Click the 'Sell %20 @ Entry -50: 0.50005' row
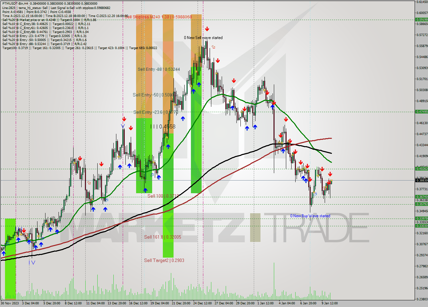The image size is (428, 307). click(44, 40)
